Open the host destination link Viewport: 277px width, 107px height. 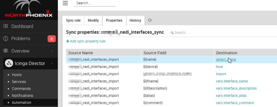[x=219, y=67]
